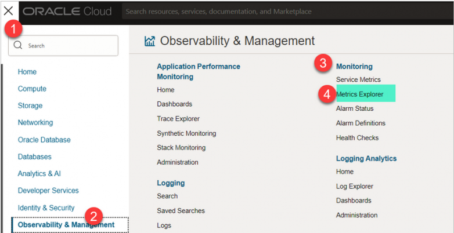Open Synthetic Monitoring link
This screenshot has width=454, height=233.
pos(186,133)
